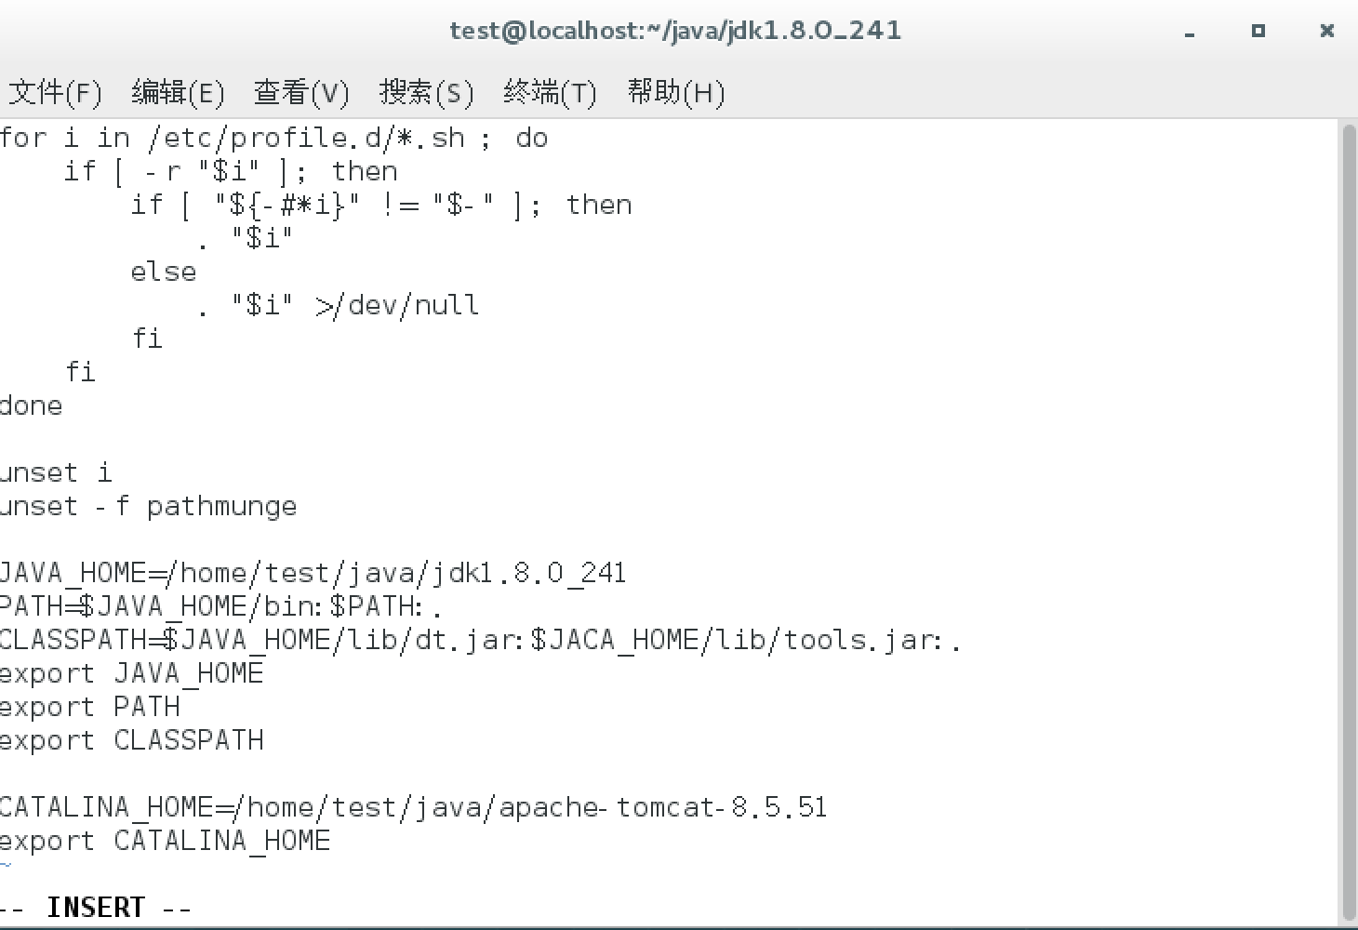1358x930 pixels.
Task: Click the done keyword in the loop
Action: pos(31,405)
